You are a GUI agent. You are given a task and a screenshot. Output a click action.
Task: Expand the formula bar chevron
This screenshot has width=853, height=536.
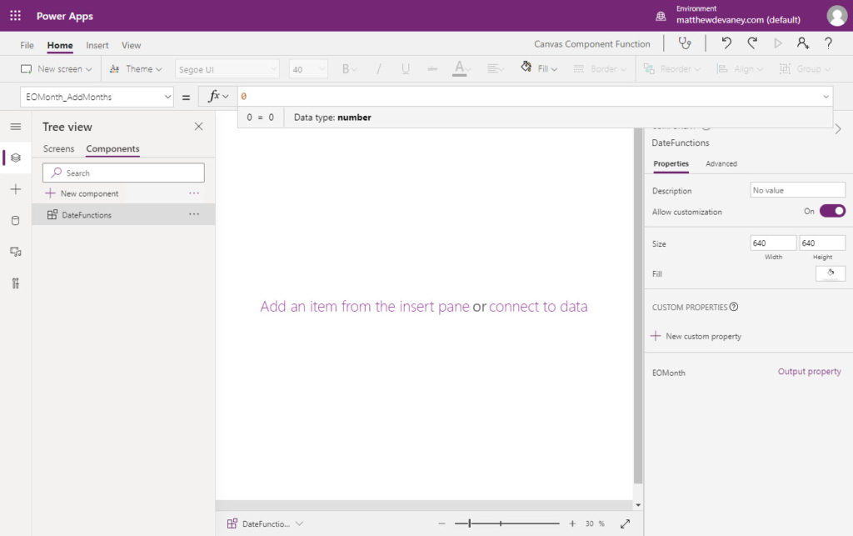(826, 97)
